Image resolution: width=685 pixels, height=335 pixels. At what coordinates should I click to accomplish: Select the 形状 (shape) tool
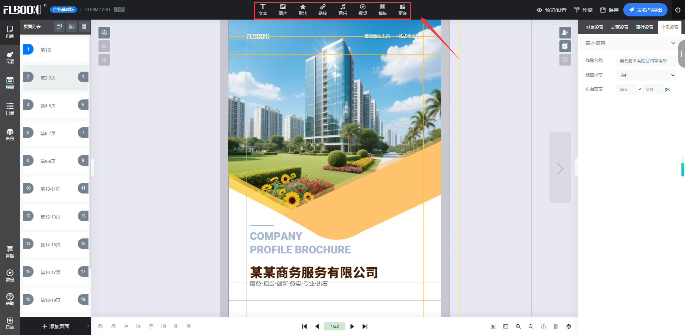(x=303, y=10)
